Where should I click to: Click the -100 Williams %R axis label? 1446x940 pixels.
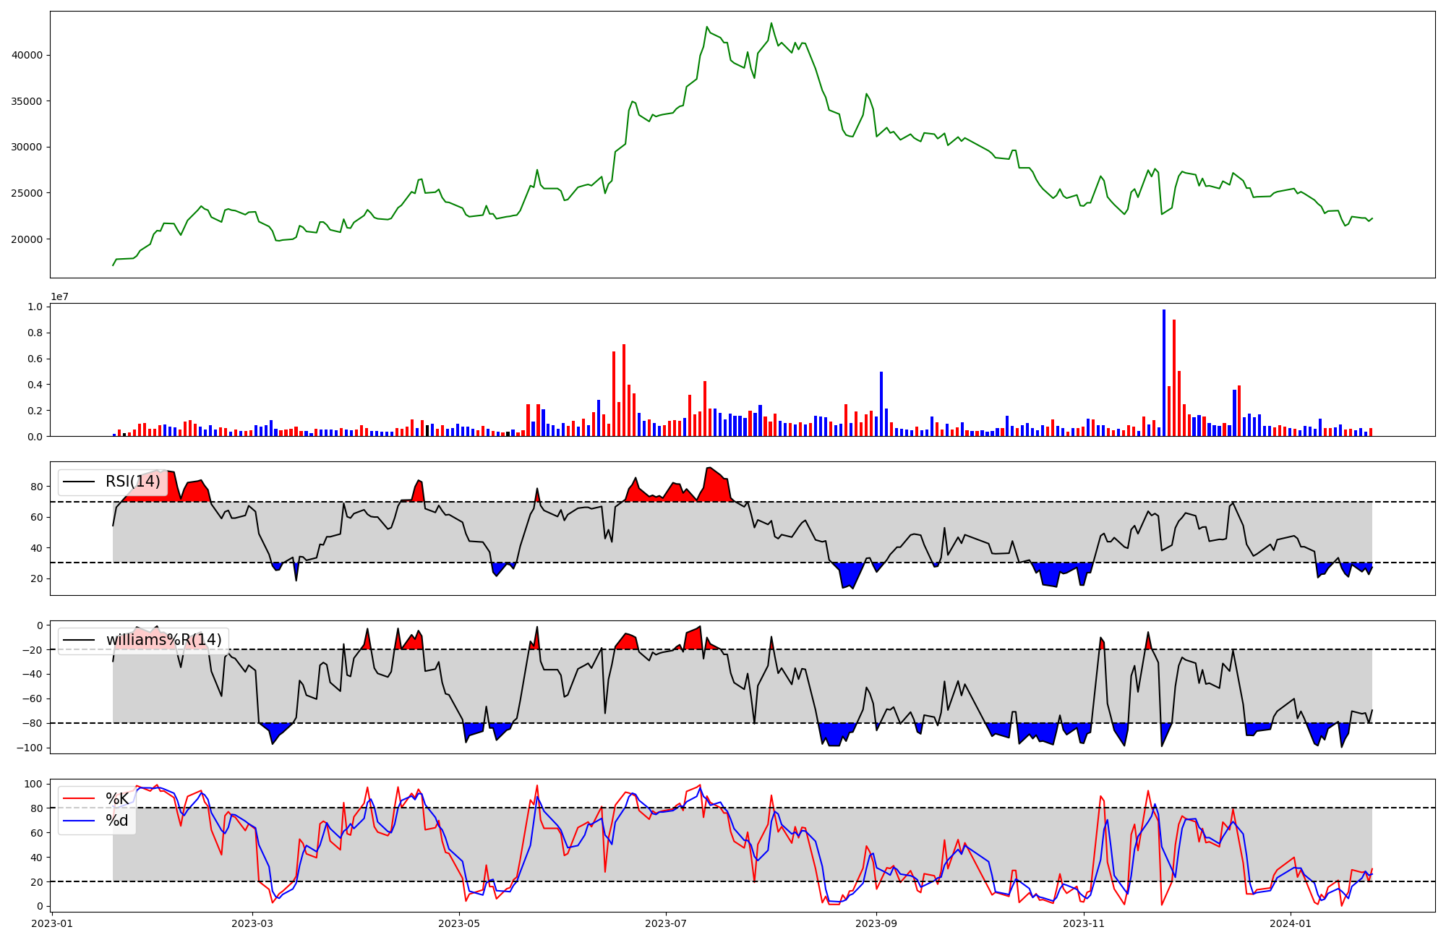(28, 748)
